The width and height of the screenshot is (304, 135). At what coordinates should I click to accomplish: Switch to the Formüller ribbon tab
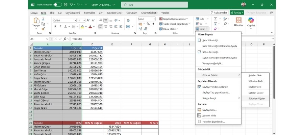click(x=89, y=12)
